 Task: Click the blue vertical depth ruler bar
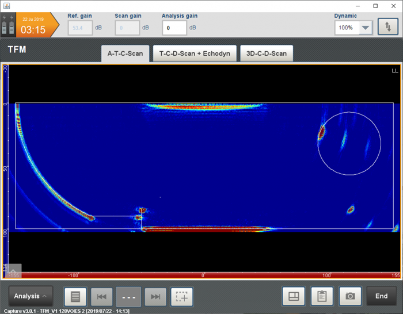click(x=6, y=168)
